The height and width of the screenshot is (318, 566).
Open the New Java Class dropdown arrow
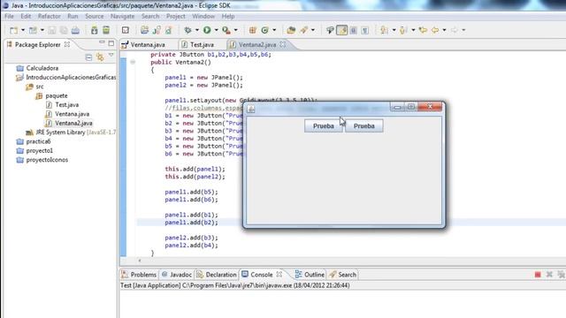point(274,30)
